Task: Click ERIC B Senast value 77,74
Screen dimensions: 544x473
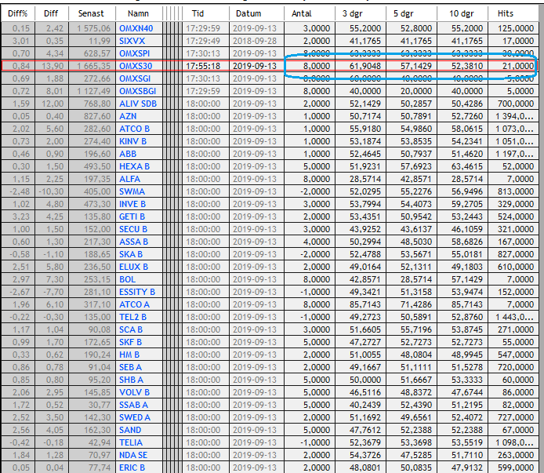Action: coord(100,468)
